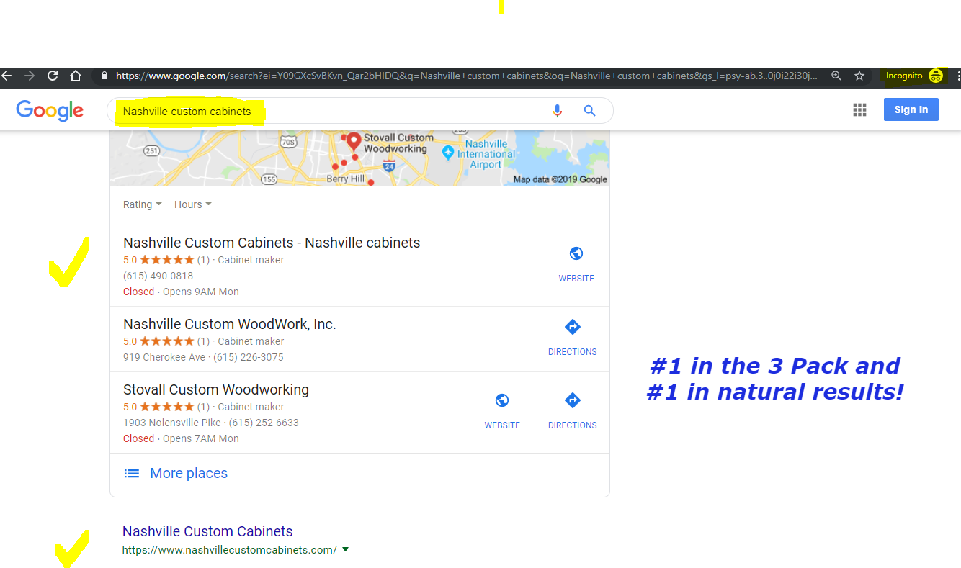Viewport: 961px width, 568px height.
Task: Open website globe icon for Nashville Custom Cabinets
Action: pyautogui.click(x=576, y=253)
